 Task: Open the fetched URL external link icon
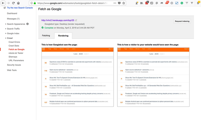click(76, 20)
